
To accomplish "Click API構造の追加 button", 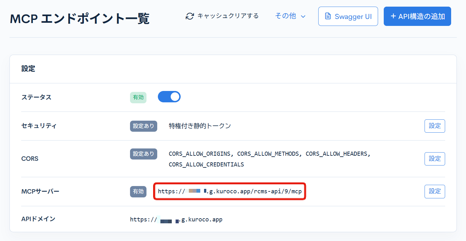I will pos(417,16).
